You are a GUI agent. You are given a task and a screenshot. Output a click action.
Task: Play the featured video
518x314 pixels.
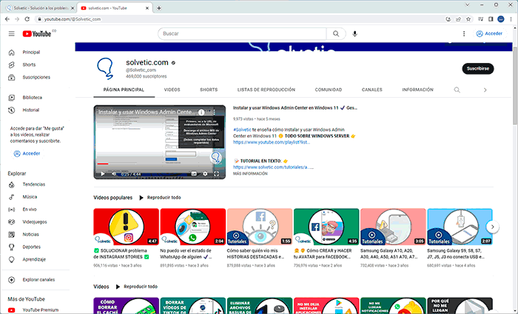coord(103,174)
